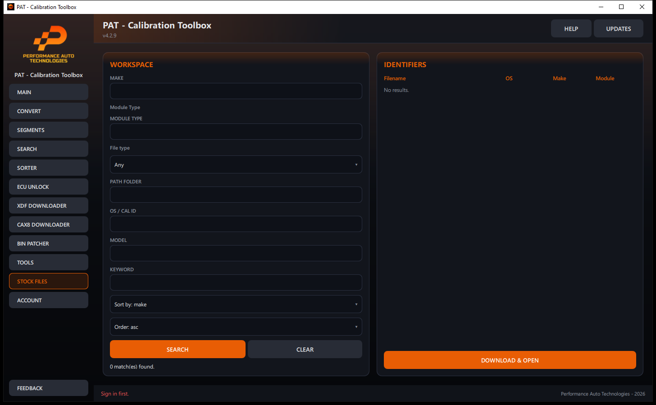Focus the MODULE TYPE input field
656x405 pixels.
236,132
